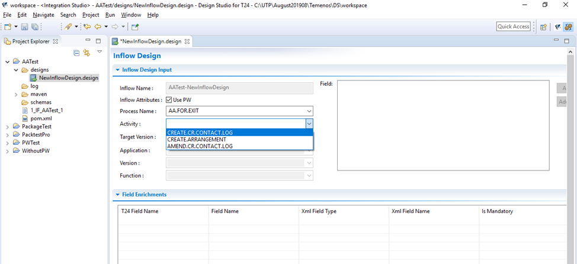Choose AMEND.CR.CONTACT.LOG in the Activity dropdown
Image resolution: width=577 pixels, height=264 pixels.
[x=200, y=146]
